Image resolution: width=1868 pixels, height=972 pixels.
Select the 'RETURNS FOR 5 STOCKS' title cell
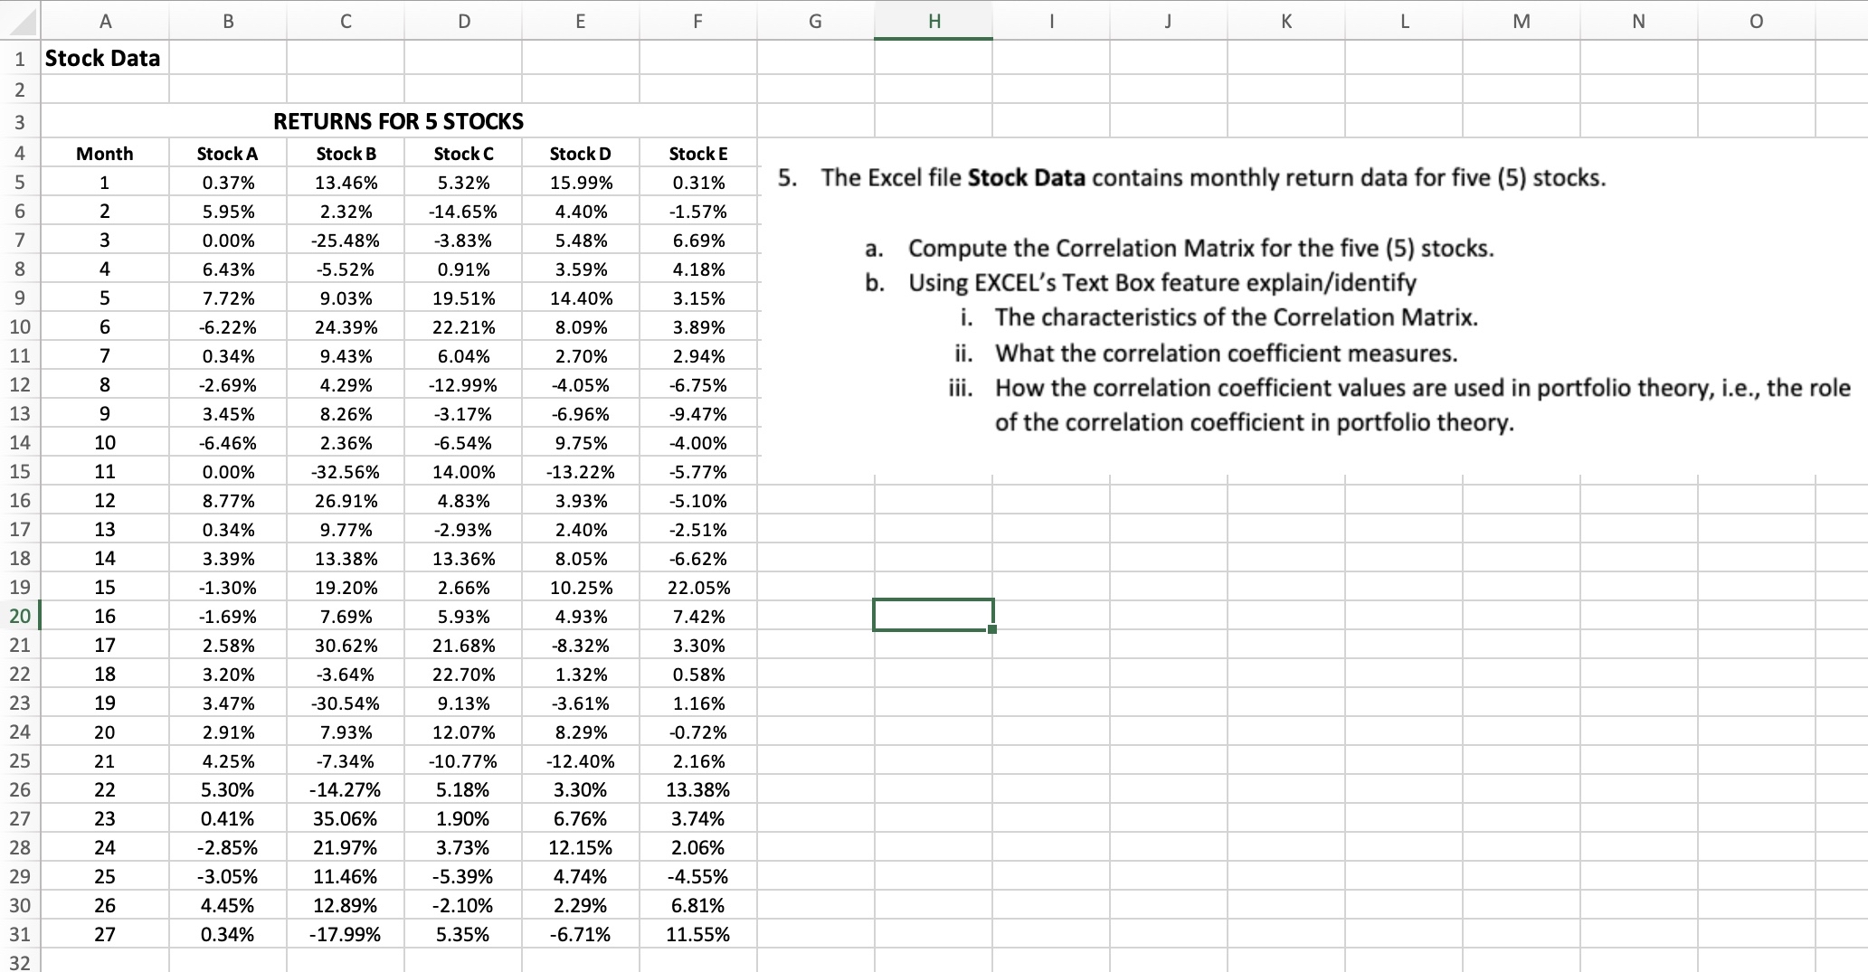(398, 121)
